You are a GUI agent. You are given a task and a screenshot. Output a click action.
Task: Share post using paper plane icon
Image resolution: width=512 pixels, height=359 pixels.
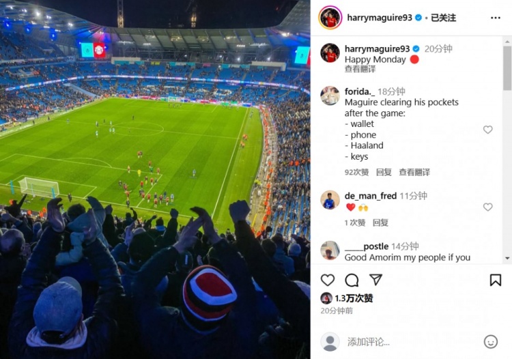(x=376, y=280)
